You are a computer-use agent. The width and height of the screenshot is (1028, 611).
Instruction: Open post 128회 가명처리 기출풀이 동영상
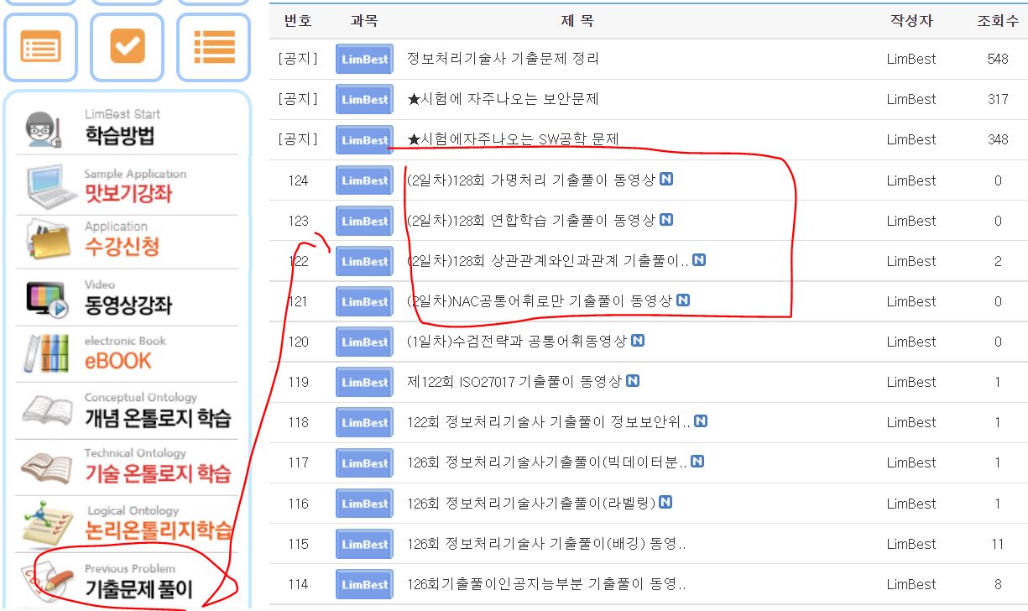(530, 180)
